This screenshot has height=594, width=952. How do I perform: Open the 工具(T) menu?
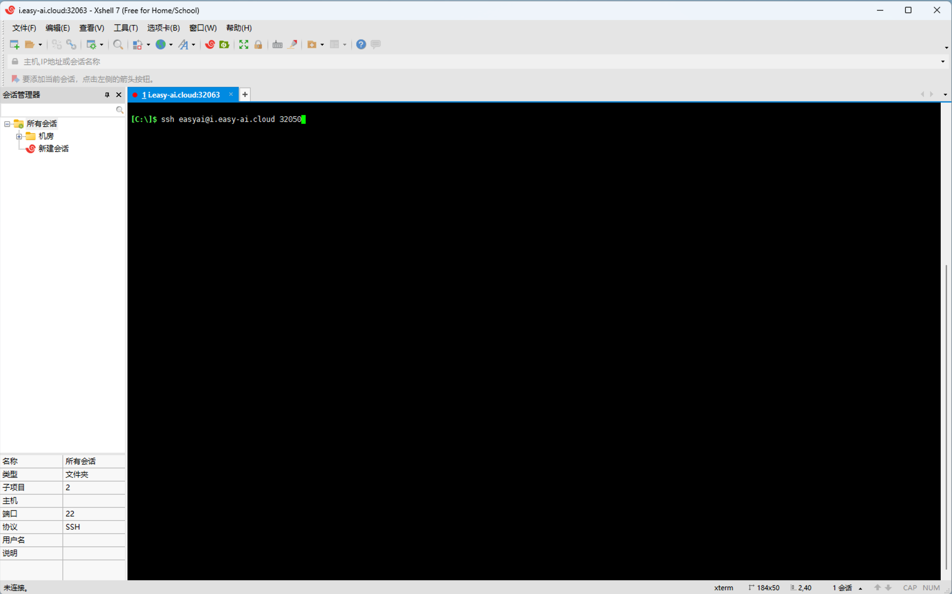point(126,28)
